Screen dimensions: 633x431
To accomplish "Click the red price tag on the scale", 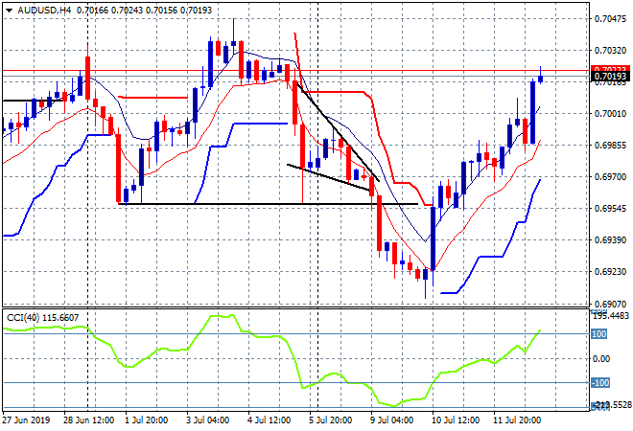I will tap(610, 69).
